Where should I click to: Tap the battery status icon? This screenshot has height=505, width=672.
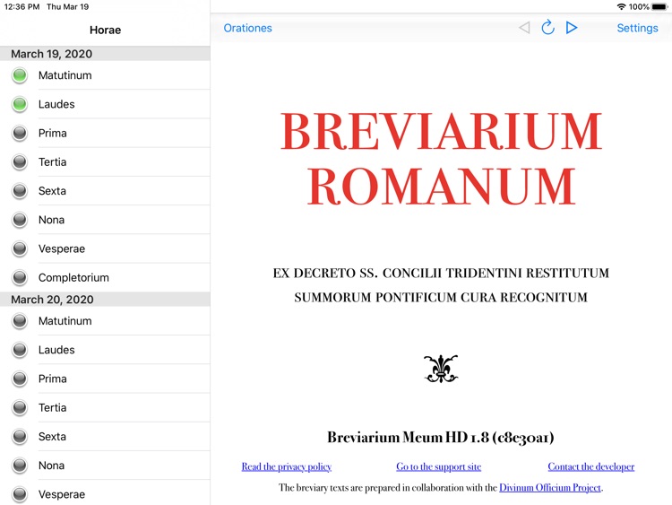coord(659,6)
